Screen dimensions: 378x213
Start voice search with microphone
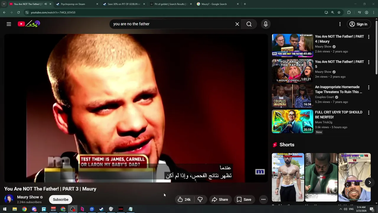coord(266,24)
